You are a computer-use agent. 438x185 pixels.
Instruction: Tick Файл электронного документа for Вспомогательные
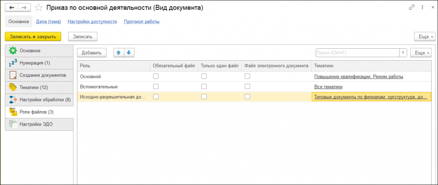247,86
